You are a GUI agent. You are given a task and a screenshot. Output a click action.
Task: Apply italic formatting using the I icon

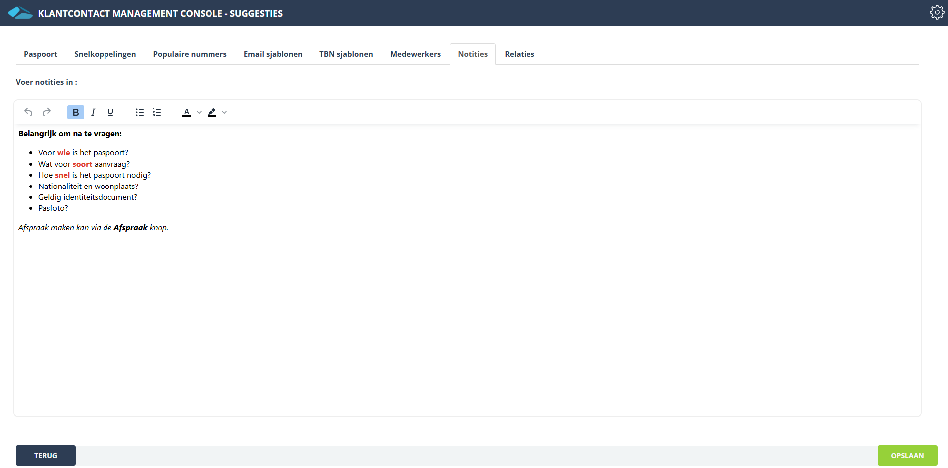pyautogui.click(x=93, y=112)
